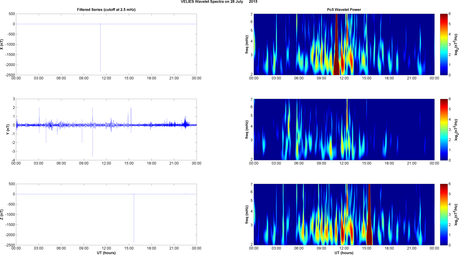Viewport: 459px width, 255px height.
Task: Click the 06:00 tick under the top wavelet plot
Action: 299,78
